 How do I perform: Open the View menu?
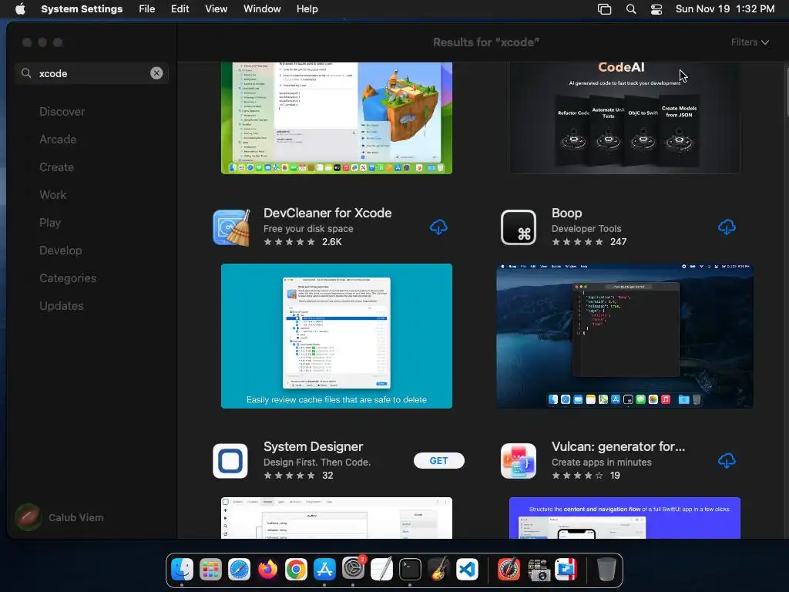click(x=216, y=9)
